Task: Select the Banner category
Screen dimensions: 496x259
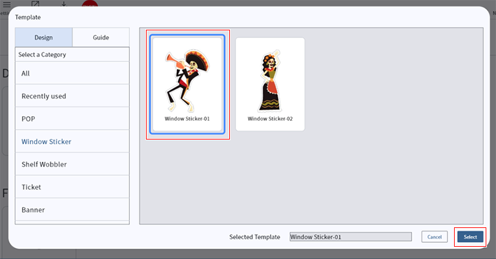Action: point(72,209)
